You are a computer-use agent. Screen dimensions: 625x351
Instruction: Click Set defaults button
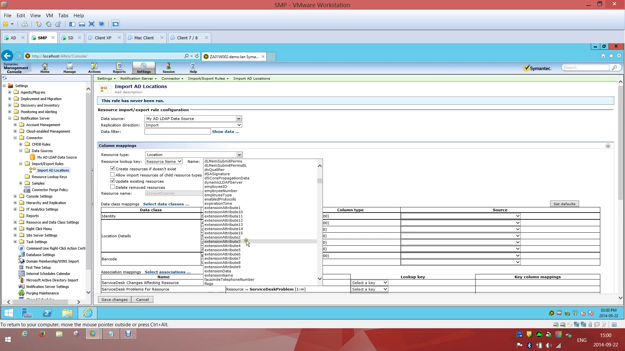pos(564,204)
